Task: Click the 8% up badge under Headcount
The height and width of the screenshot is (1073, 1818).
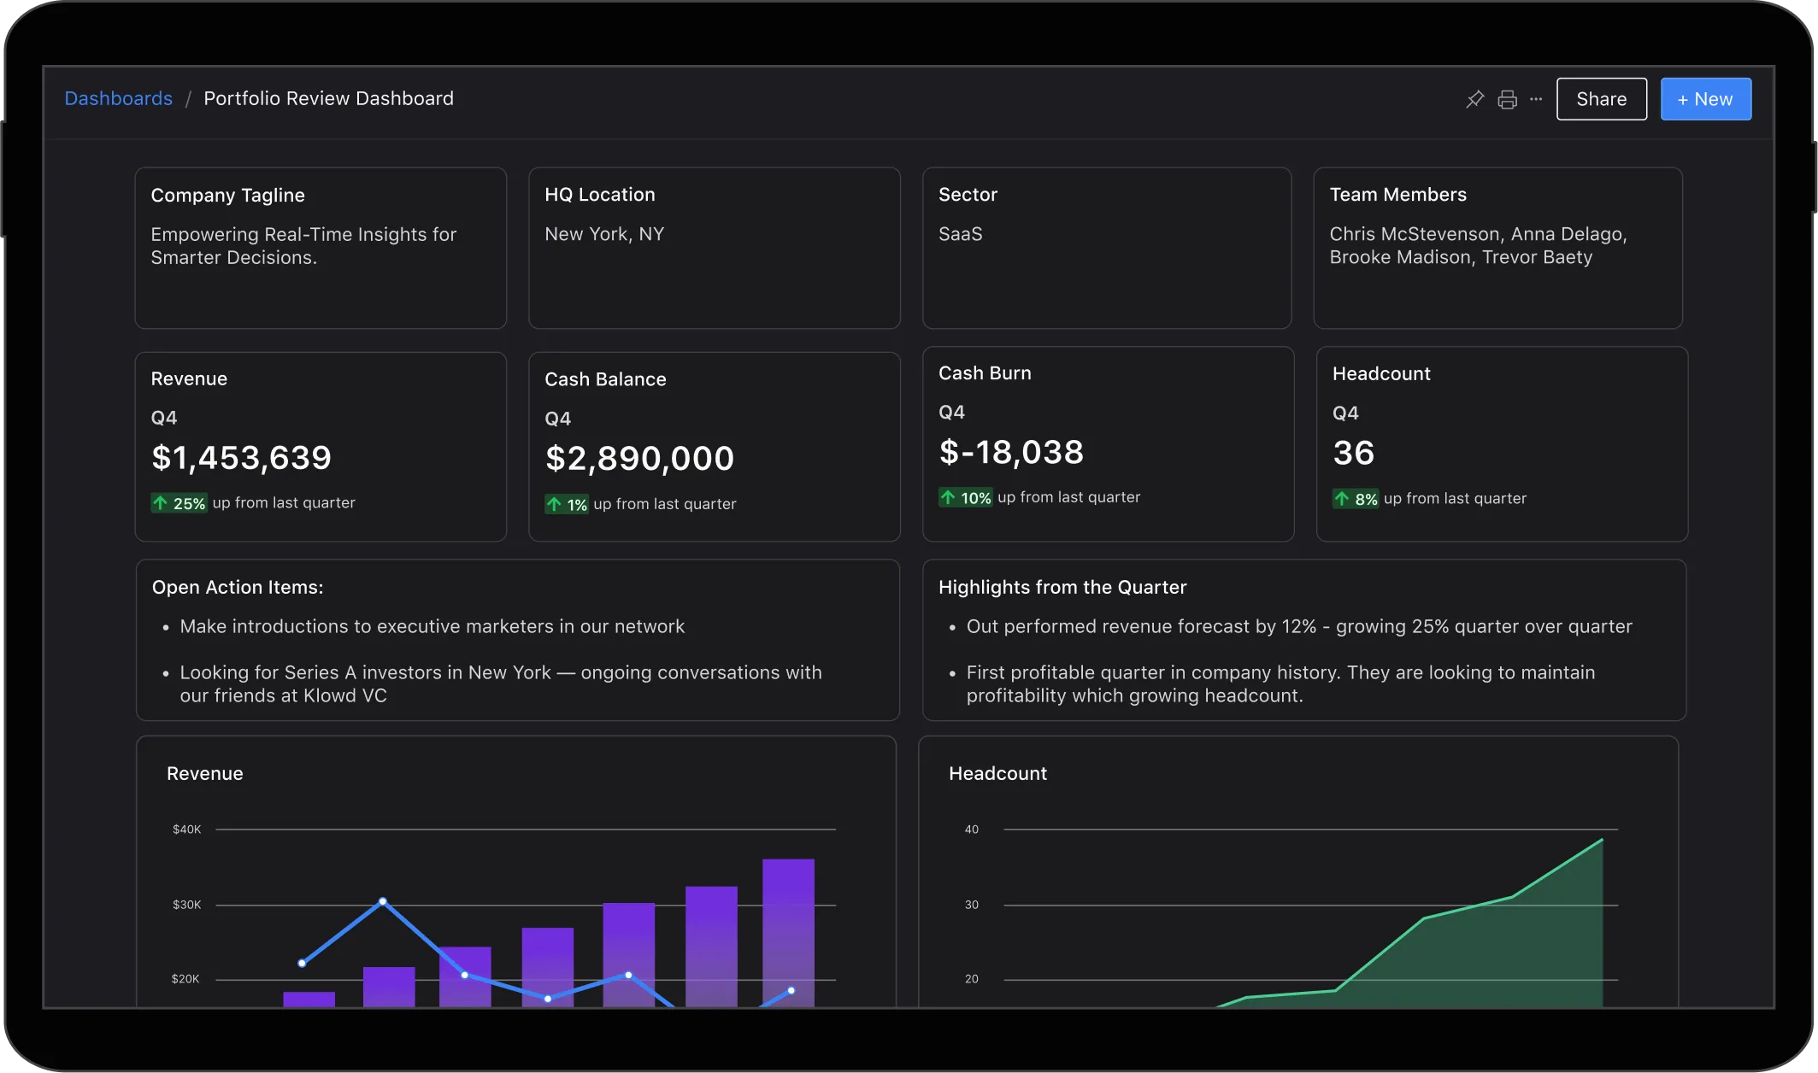Action: click(x=1356, y=498)
